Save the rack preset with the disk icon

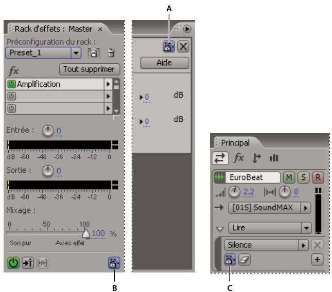pos(93,52)
